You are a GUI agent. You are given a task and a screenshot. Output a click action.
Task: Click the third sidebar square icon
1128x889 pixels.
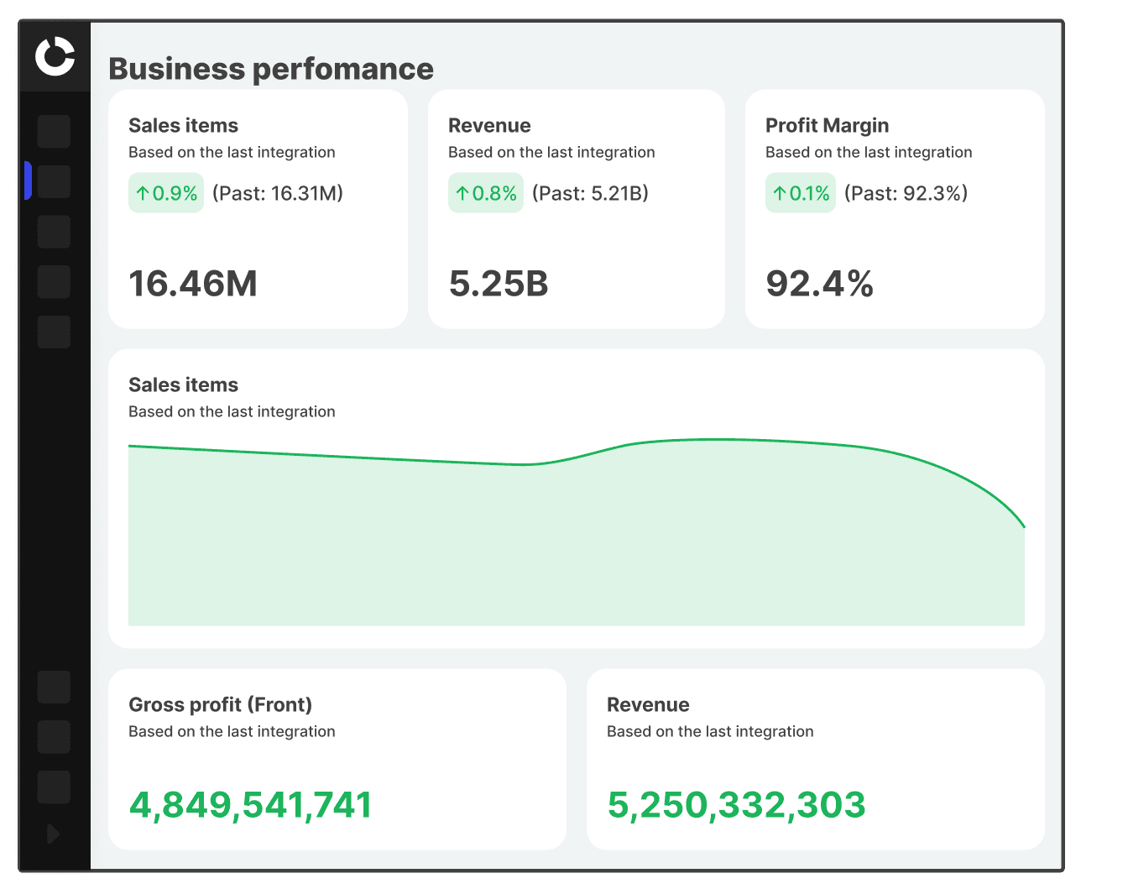pos(54,232)
